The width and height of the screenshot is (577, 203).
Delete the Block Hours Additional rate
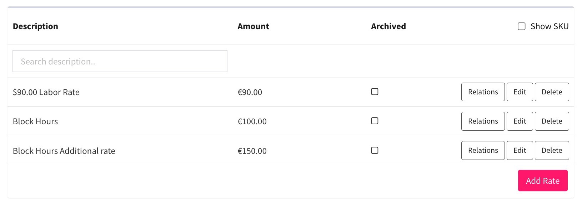pyautogui.click(x=552, y=150)
